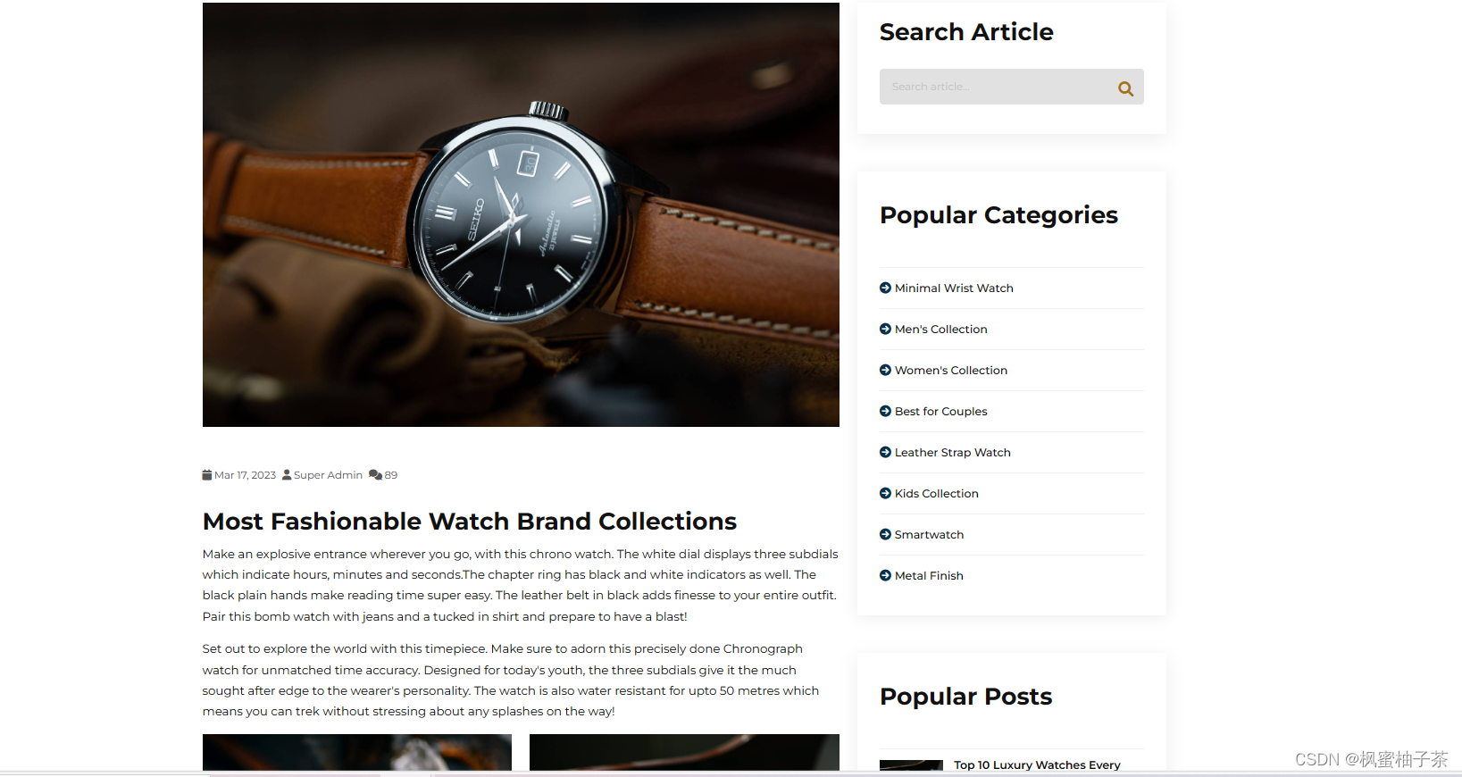The image size is (1462, 777).
Task: Click the user icon beside Super Admin
Action: 287,475
